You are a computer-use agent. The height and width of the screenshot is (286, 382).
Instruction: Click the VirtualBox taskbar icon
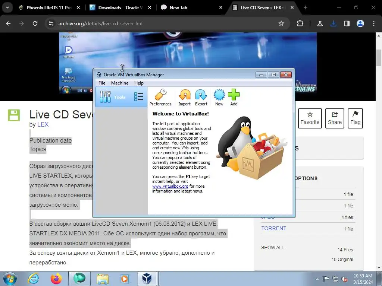point(147,279)
